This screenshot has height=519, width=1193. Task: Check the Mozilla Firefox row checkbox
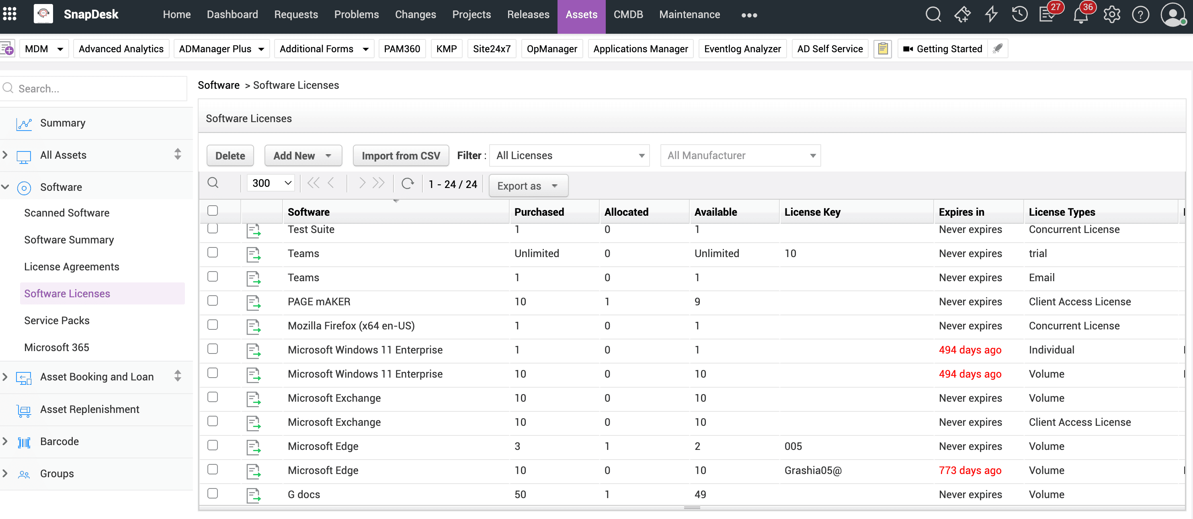point(213,325)
